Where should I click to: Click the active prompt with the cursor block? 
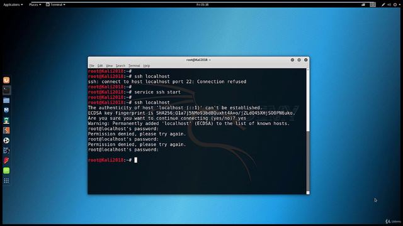[113, 160]
